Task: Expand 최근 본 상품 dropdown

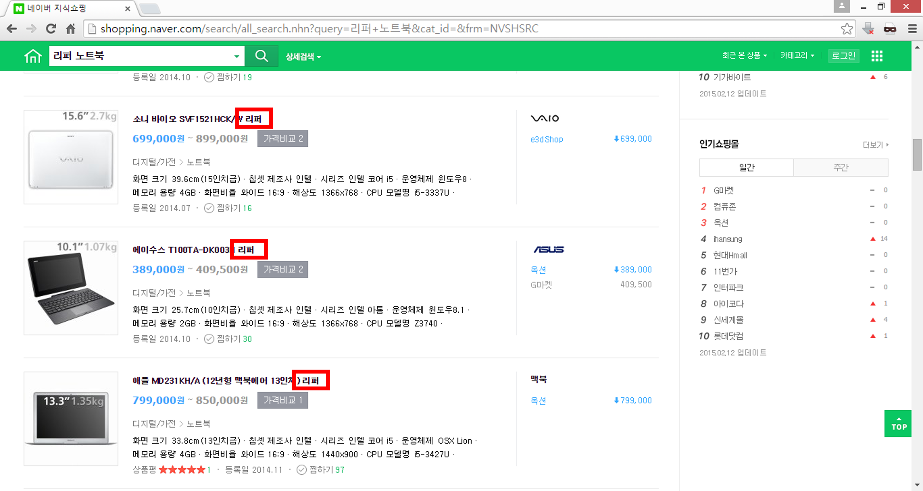Action: click(x=744, y=55)
